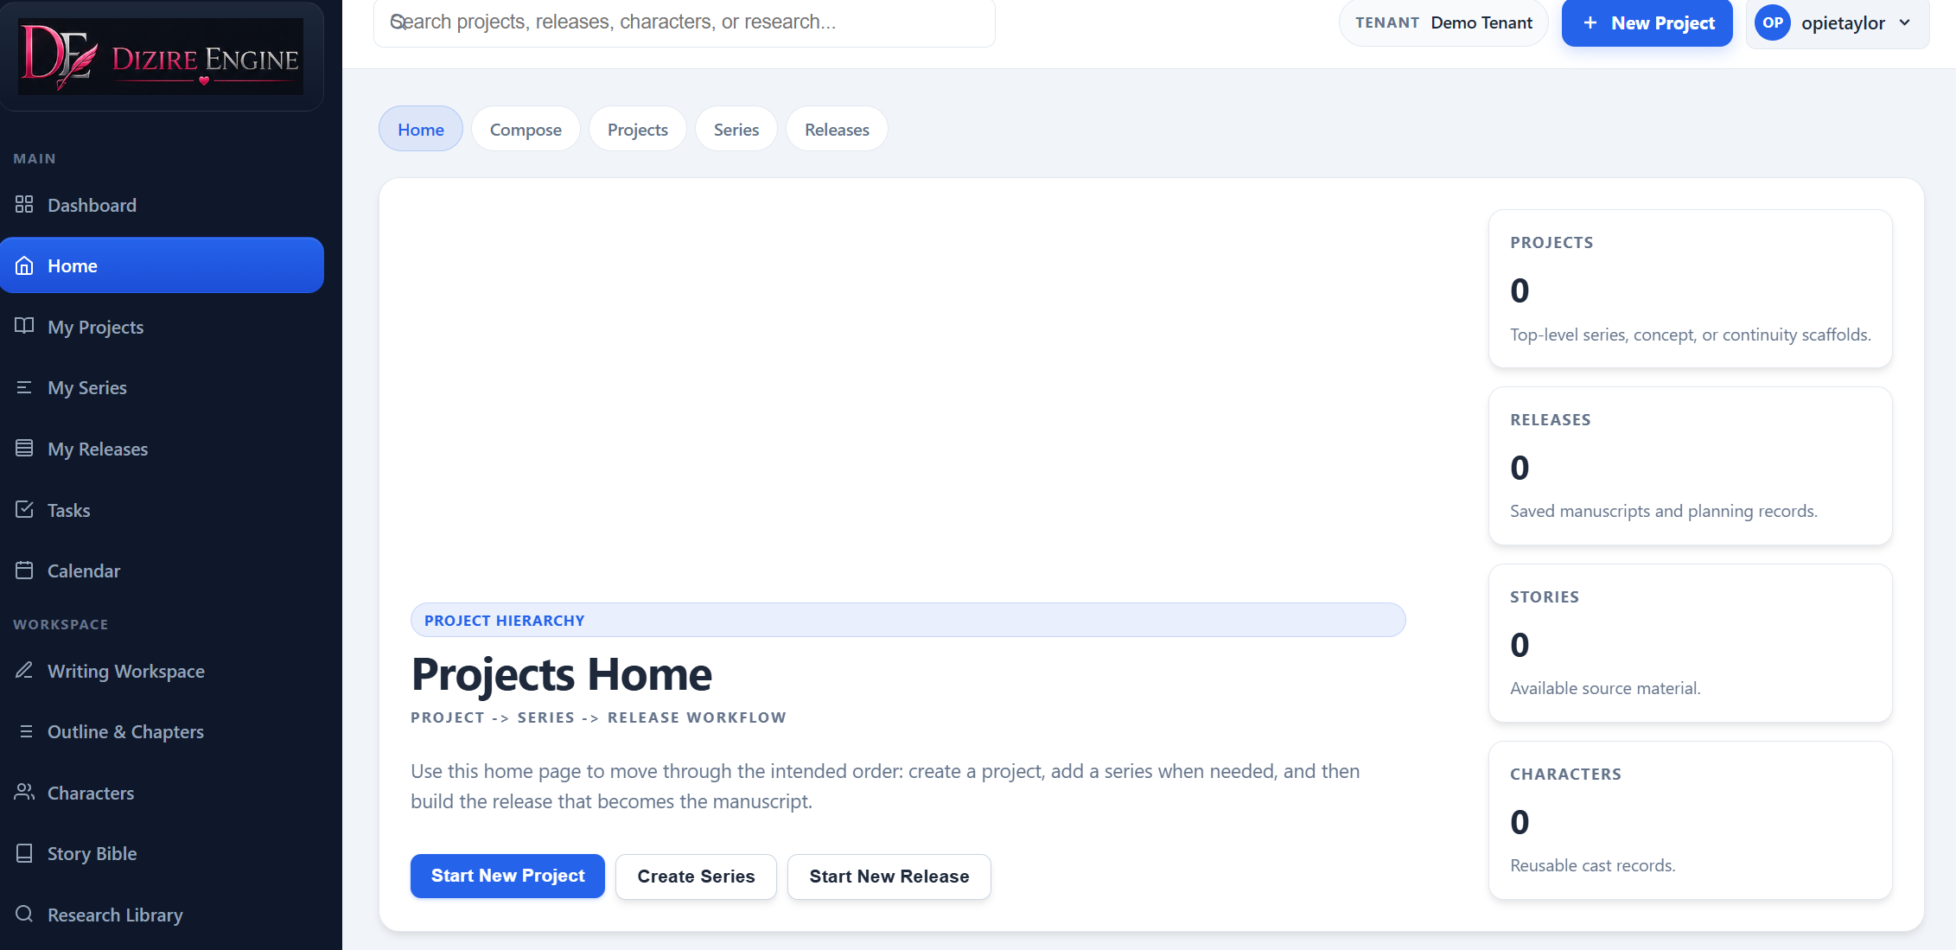Switch to the Series tab

736,129
